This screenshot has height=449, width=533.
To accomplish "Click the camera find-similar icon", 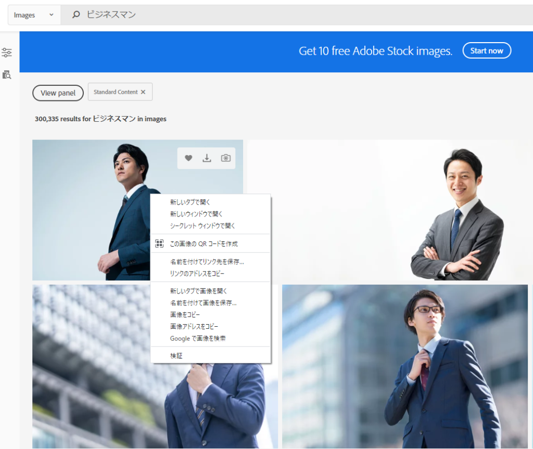I will coord(225,158).
